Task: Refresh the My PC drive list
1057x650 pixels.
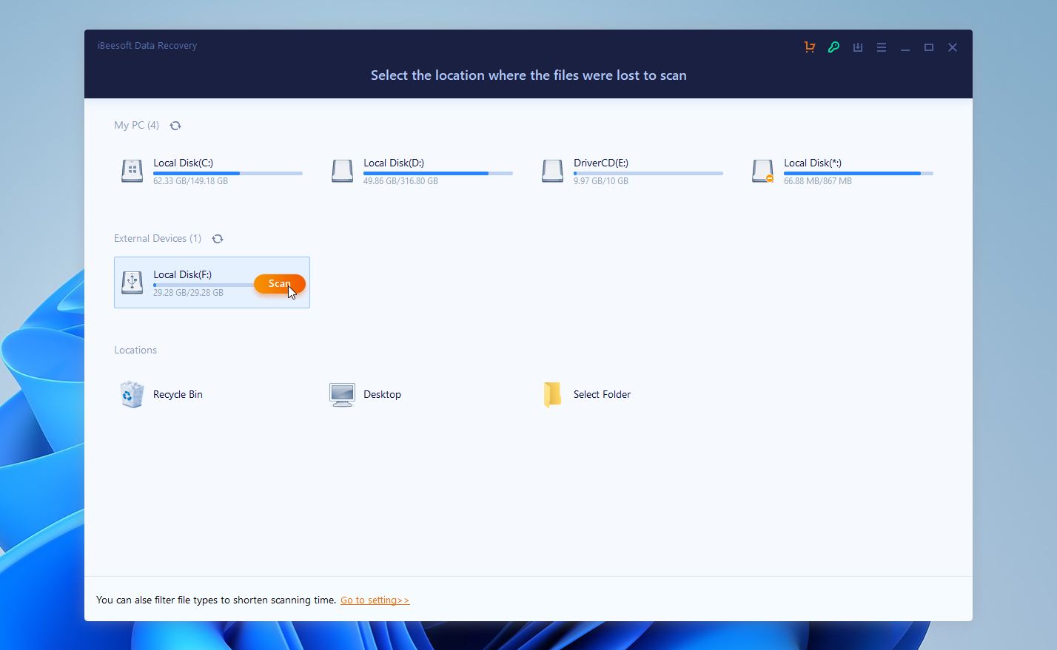Action: pyautogui.click(x=175, y=125)
